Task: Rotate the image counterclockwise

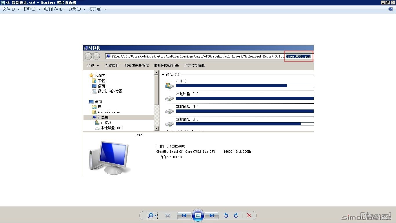Action: [x=226, y=215]
